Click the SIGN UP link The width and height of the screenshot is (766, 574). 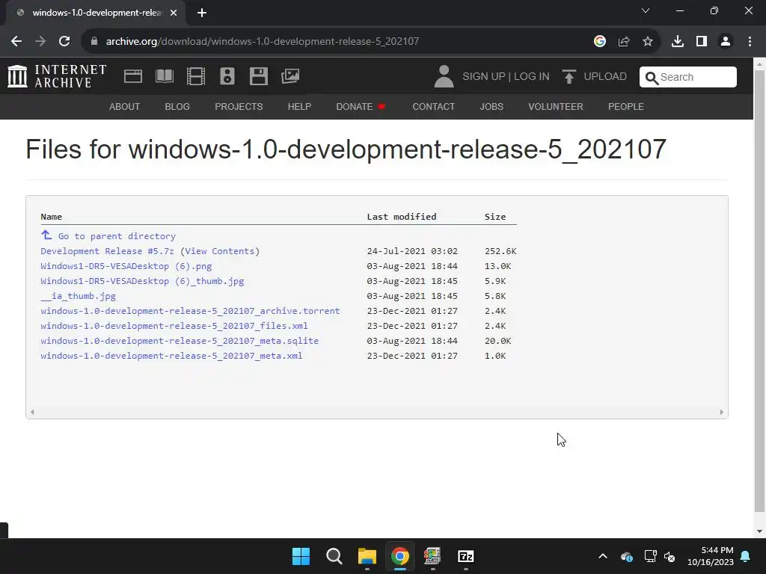484,77
